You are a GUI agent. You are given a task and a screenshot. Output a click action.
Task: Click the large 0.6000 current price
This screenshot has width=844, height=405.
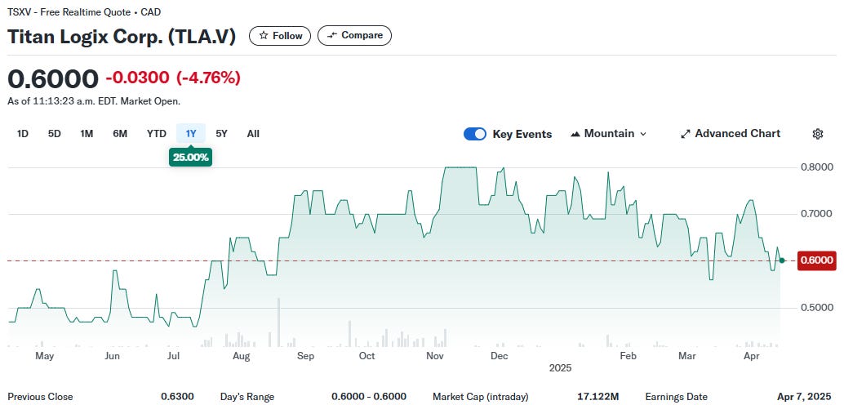[53, 79]
